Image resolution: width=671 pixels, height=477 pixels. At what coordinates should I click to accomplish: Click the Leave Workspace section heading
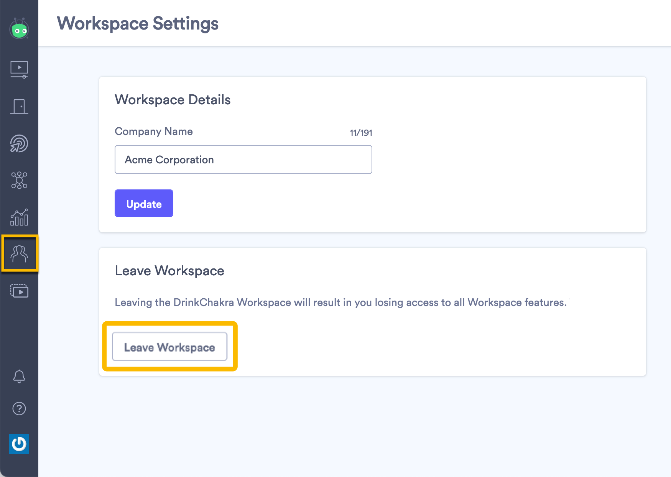tap(169, 271)
